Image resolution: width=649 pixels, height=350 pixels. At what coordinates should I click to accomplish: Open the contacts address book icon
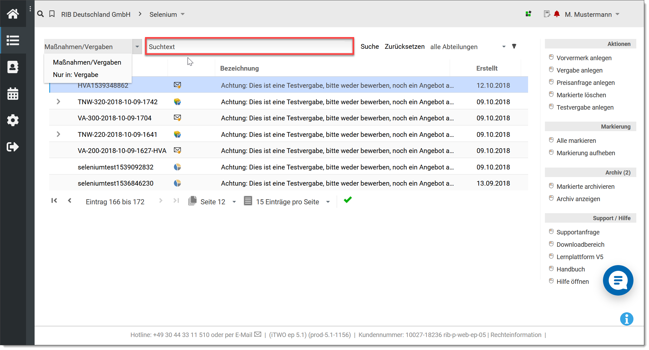tap(13, 67)
